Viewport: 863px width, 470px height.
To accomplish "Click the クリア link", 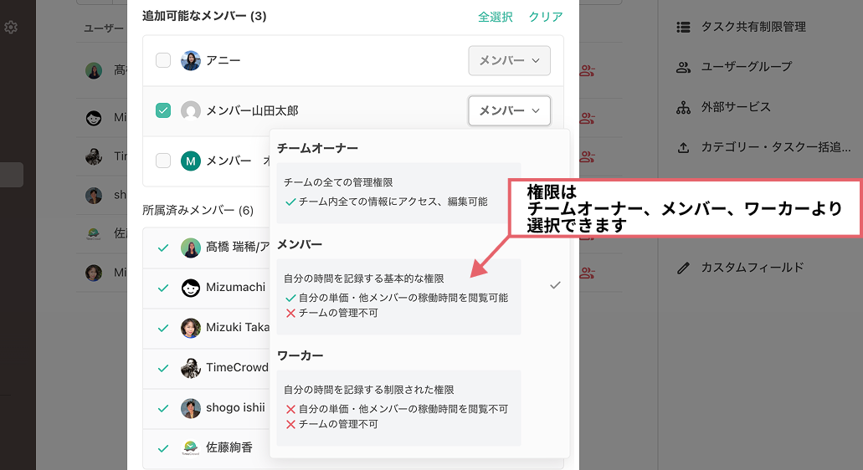I will coord(546,17).
